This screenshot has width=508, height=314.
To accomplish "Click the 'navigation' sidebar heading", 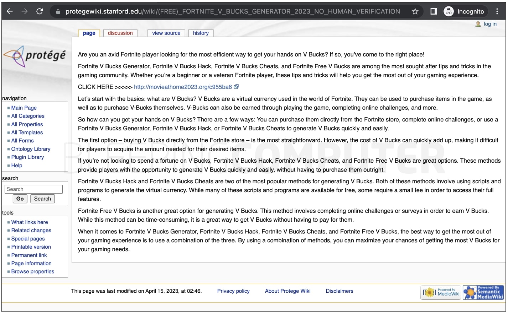I will [14, 98].
